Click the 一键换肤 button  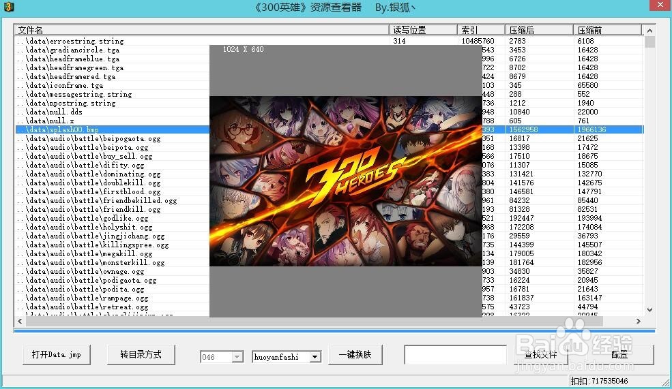(x=355, y=355)
